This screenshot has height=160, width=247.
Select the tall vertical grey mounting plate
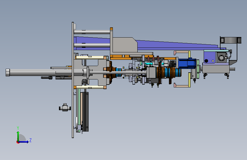point(73,80)
